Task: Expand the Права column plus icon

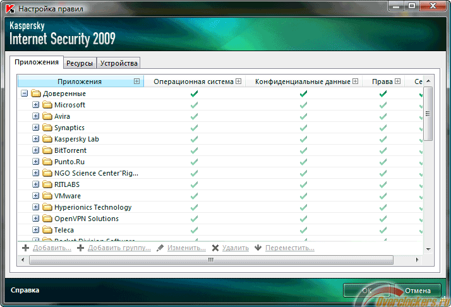Action: pyautogui.click(x=397, y=81)
